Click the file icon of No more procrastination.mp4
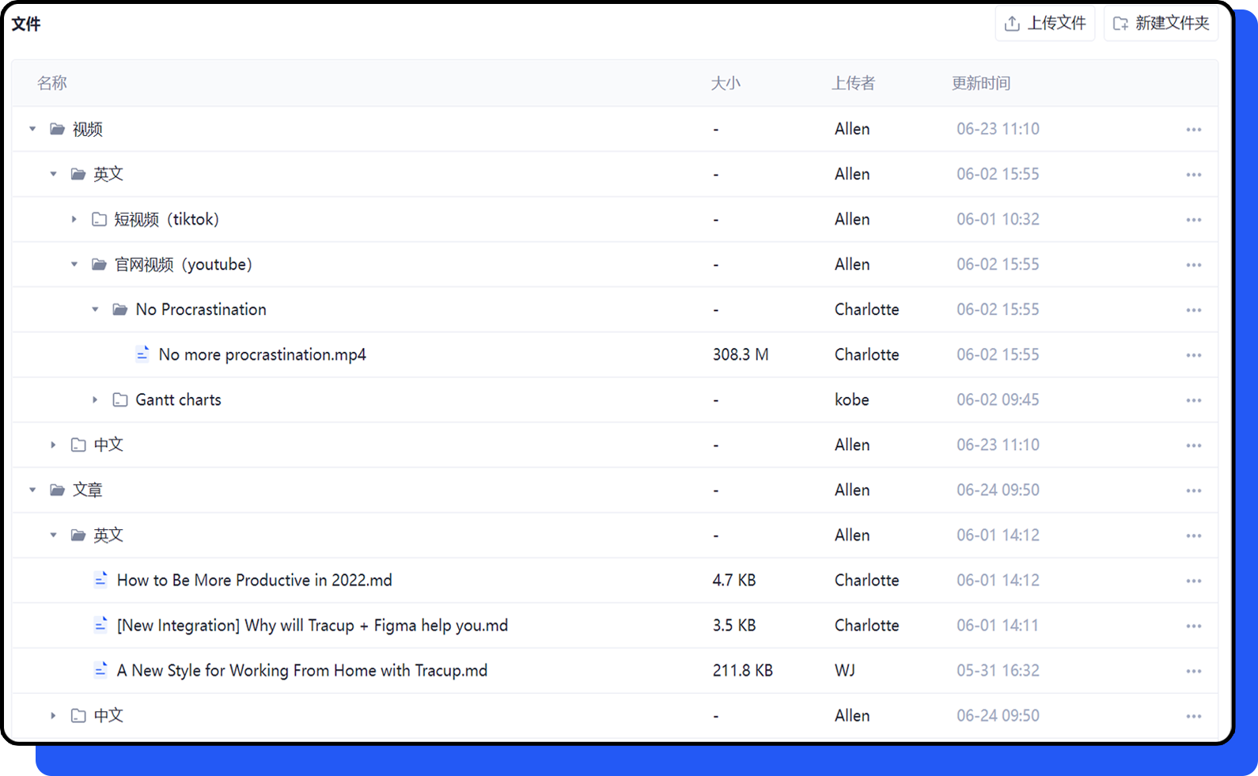Image resolution: width=1258 pixels, height=776 pixels. 142,354
